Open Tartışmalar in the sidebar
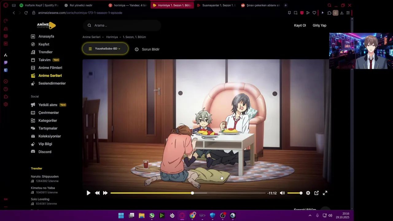This screenshot has width=393, height=221. (48, 128)
